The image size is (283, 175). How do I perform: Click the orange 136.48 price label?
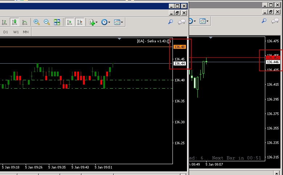[180, 47]
